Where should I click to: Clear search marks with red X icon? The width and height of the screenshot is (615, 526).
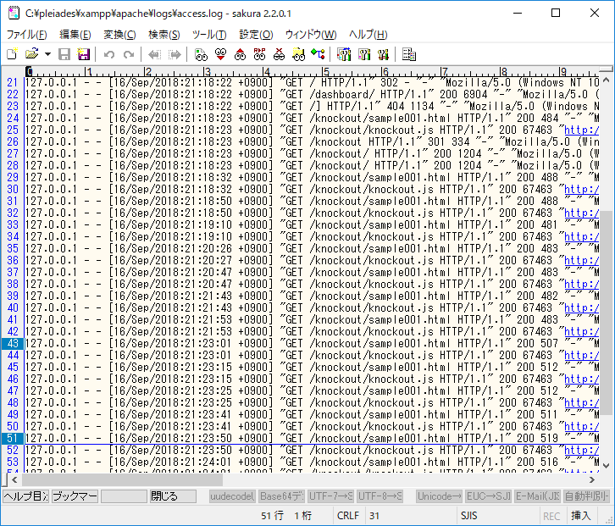click(x=279, y=54)
